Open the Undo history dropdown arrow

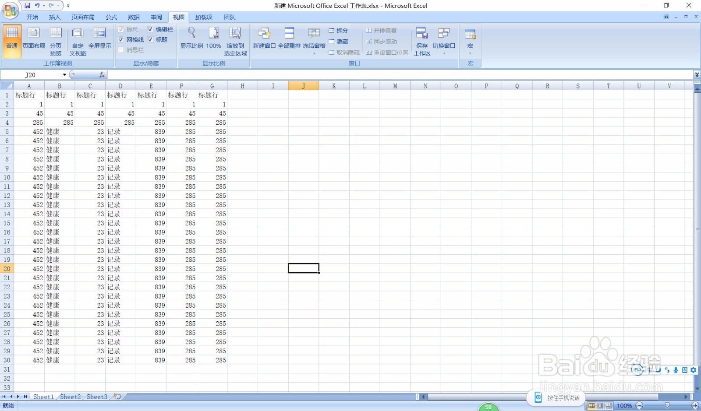click(x=44, y=6)
